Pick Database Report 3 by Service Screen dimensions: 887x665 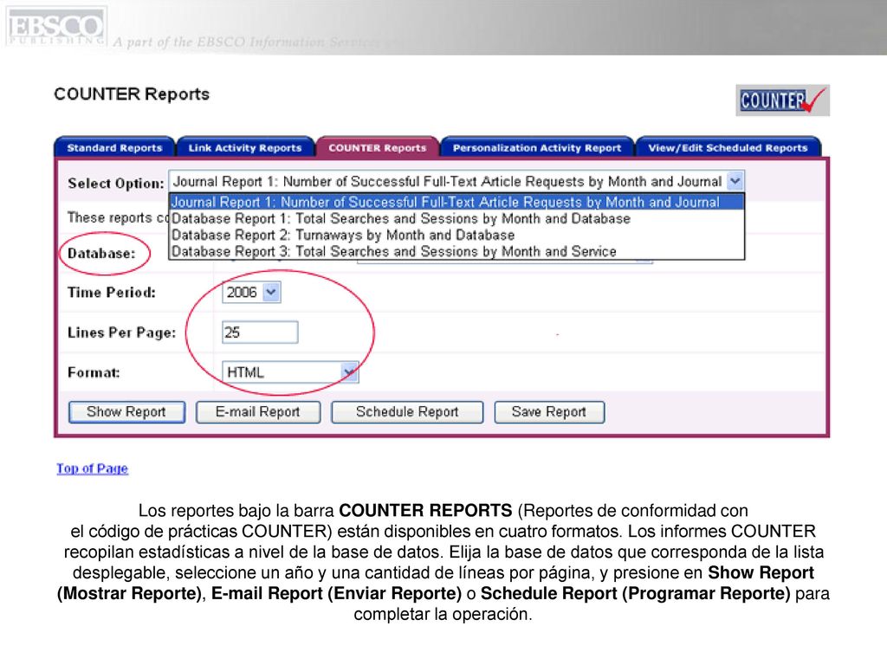[x=456, y=251]
